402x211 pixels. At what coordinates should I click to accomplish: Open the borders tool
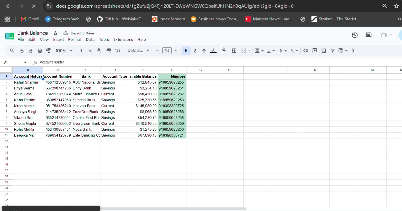tap(234, 51)
